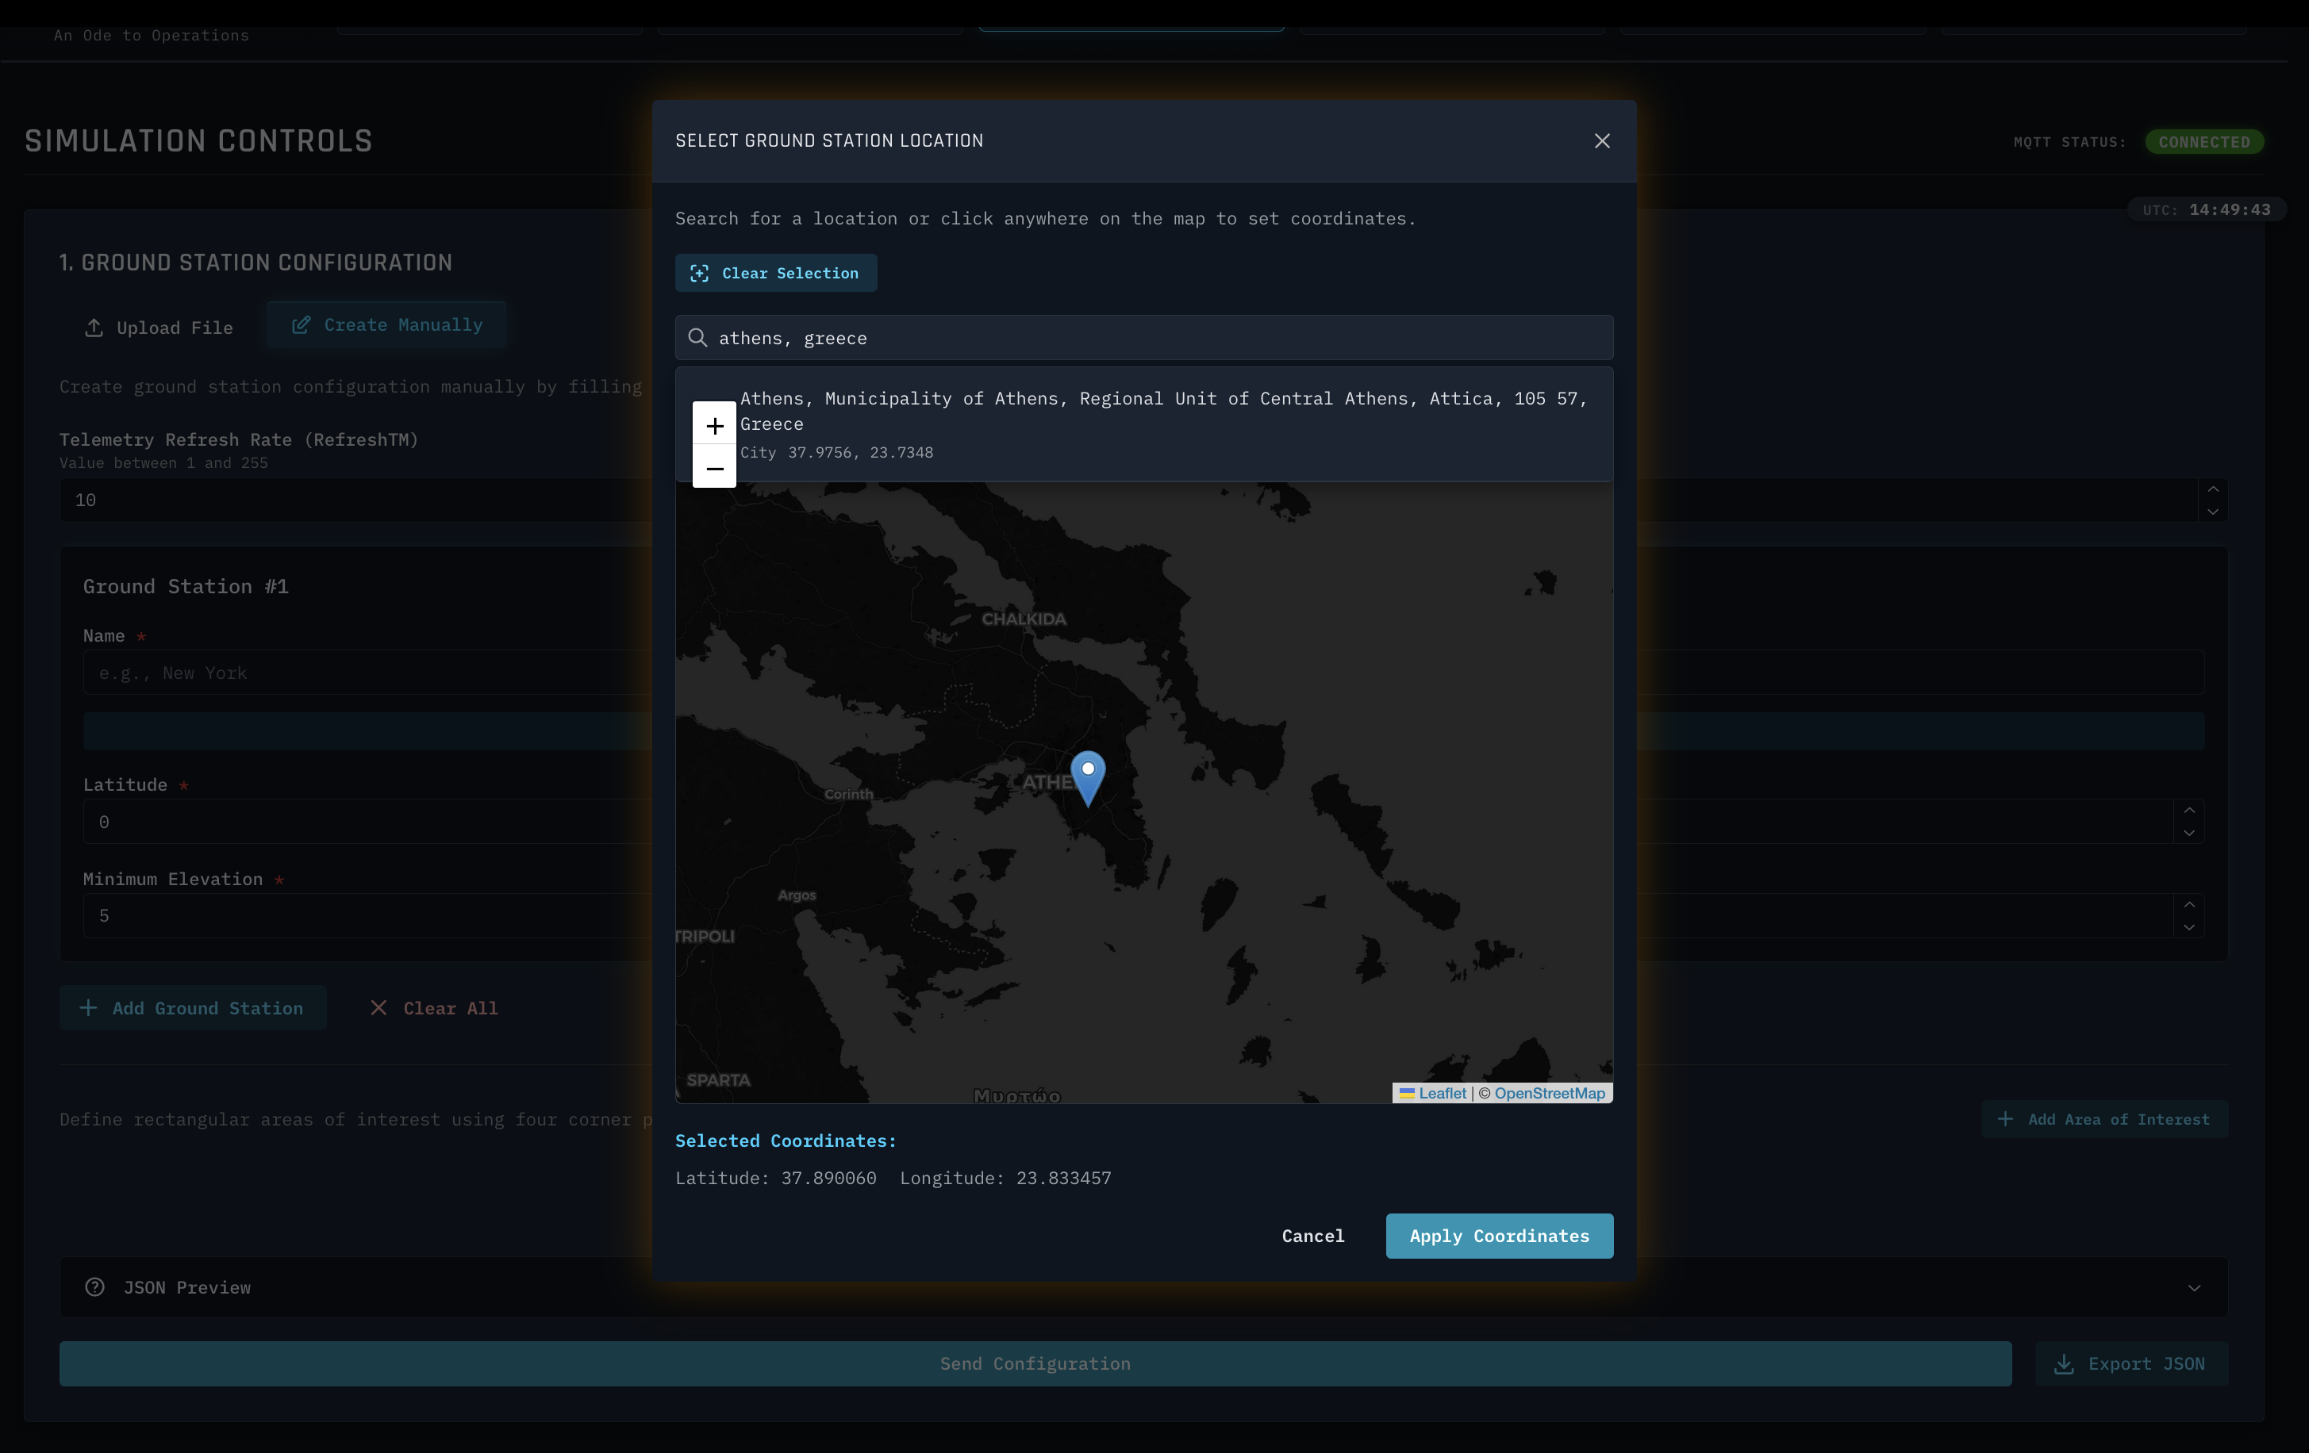Switch to the Upload File tab
Viewport: 2309px width, 1453px height.
click(x=159, y=328)
